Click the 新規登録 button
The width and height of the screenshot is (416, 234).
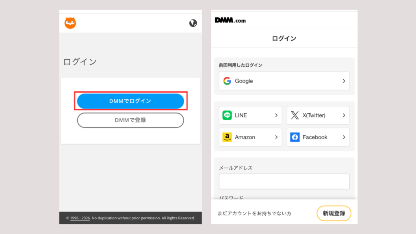pyautogui.click(x=334, y=213)
